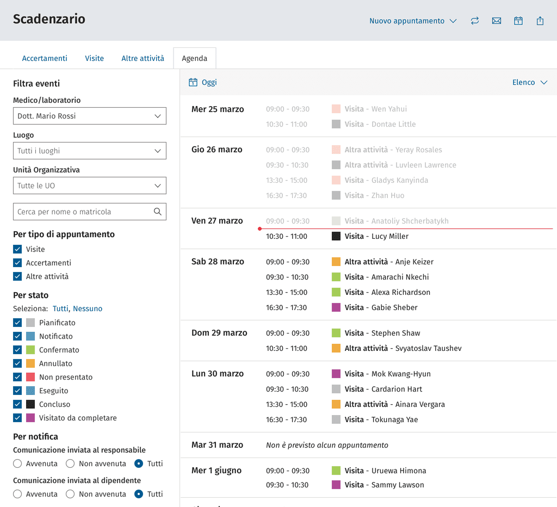Click the envelope mail icon in header
The image size is (557, 507).
click(496, 21)
